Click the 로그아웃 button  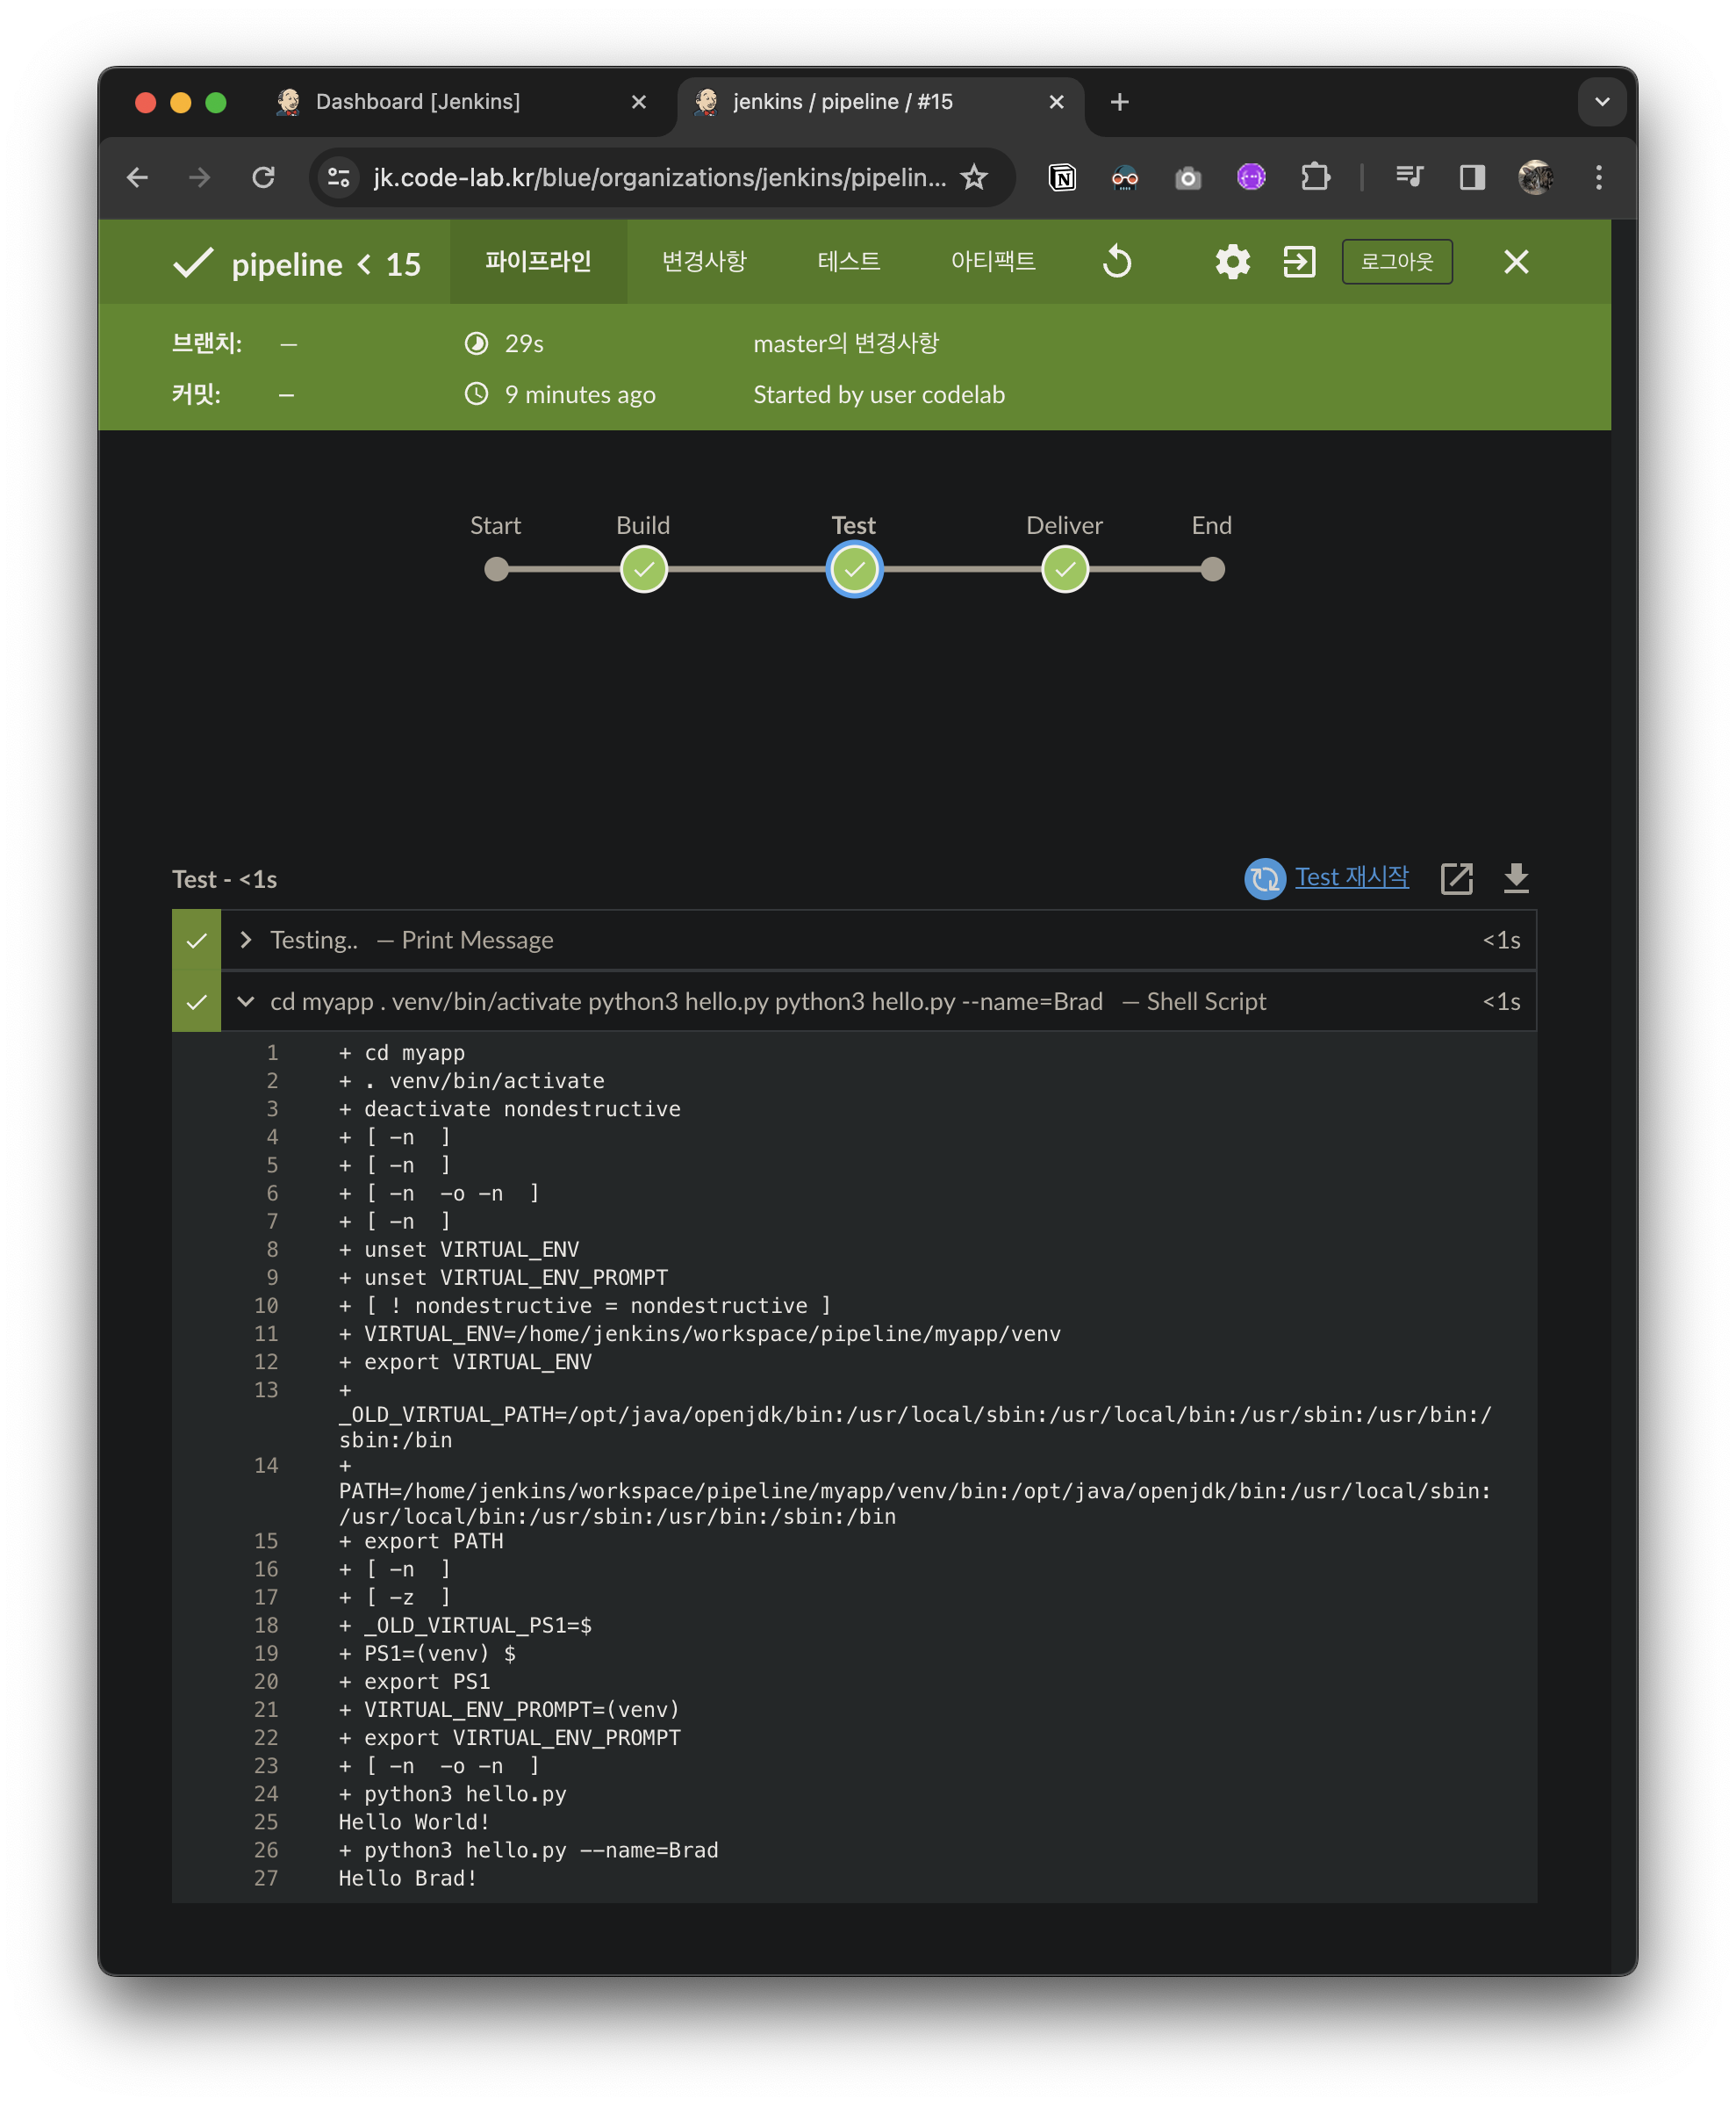[1396, 262]
